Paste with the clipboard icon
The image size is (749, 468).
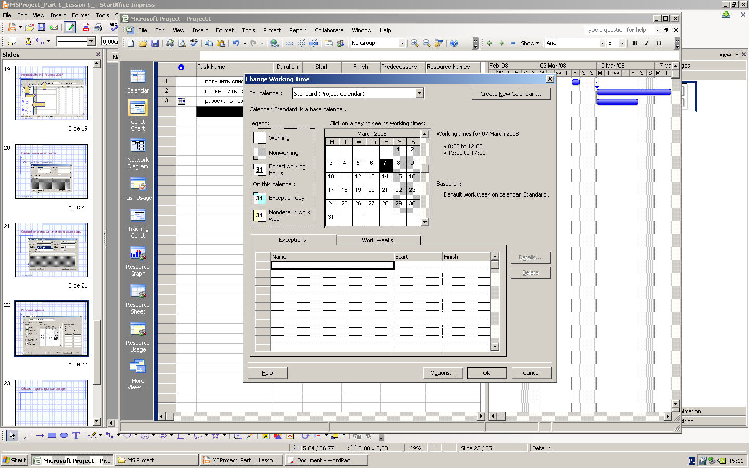pos(221,43)
